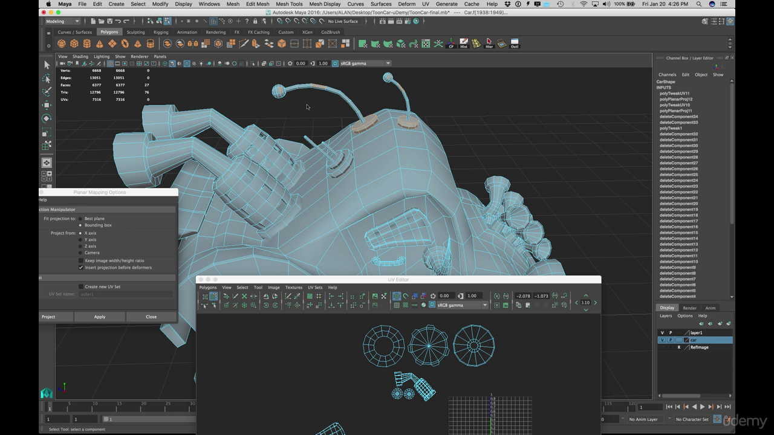Play animation forward
This screenshot has height=435, width=774.
703,407
